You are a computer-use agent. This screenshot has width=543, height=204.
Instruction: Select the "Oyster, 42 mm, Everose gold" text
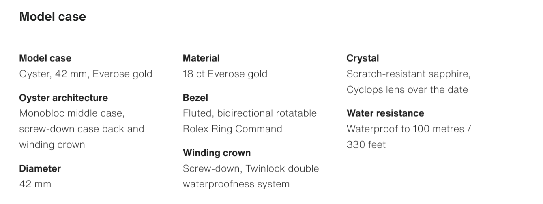click(x=86, y=74)
